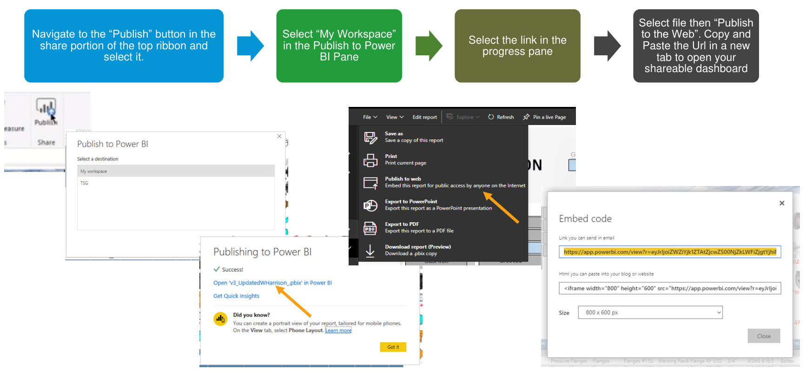Click the Export to PDF icon
The height and width of the screenshot is (370, 806).
pyautogui.click(x=370, y=228)
